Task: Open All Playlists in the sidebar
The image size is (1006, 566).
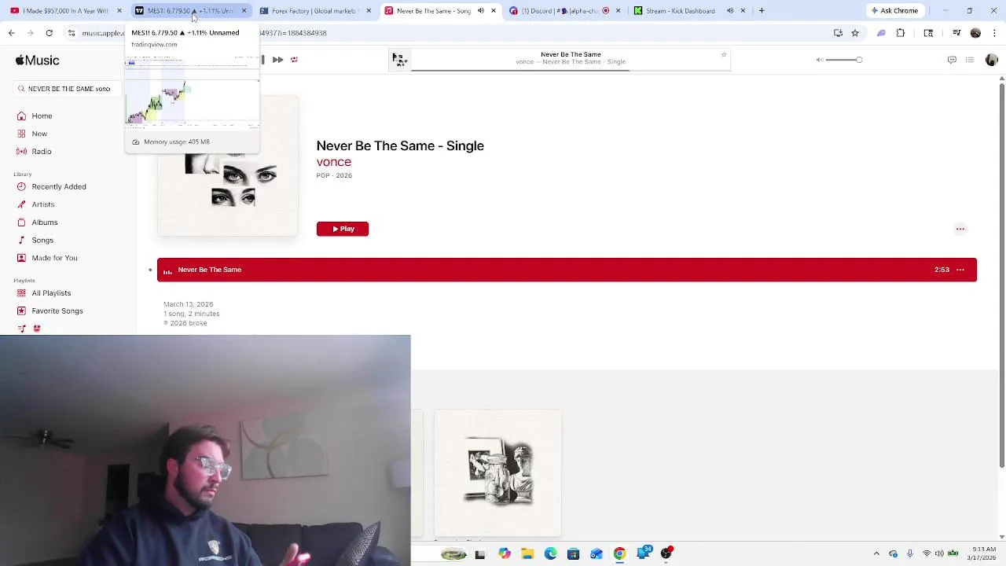Action: 51,293
